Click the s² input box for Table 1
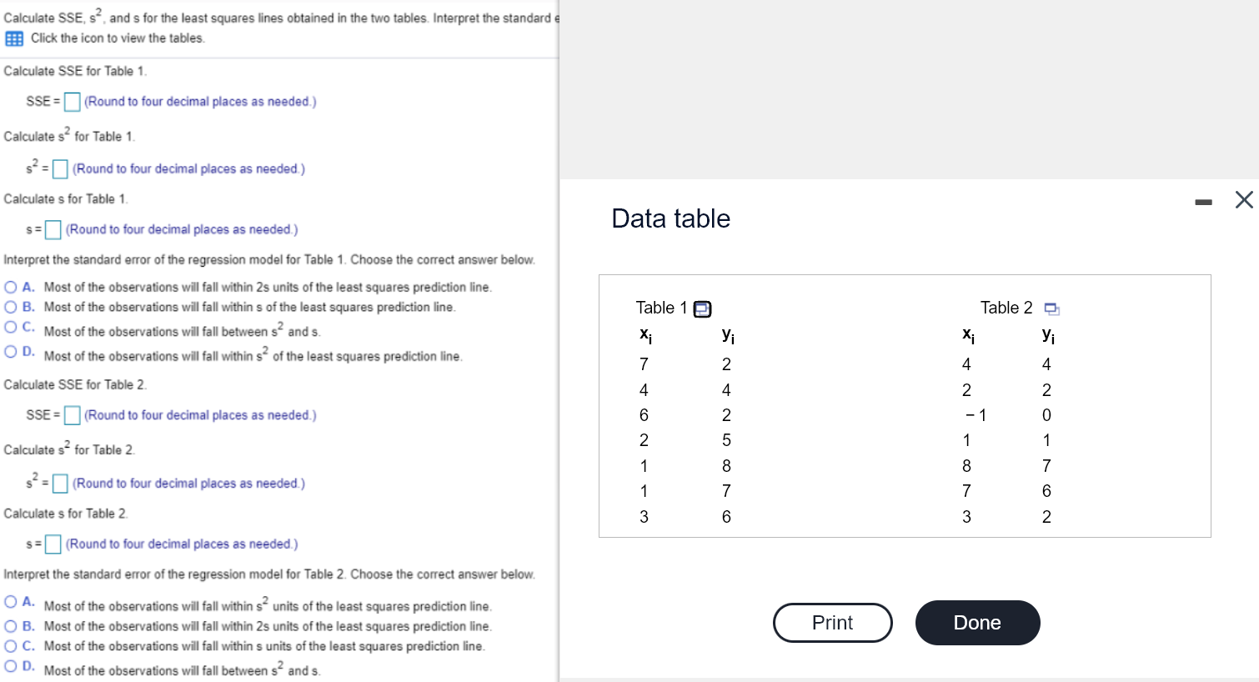 (x=60, y=169)
